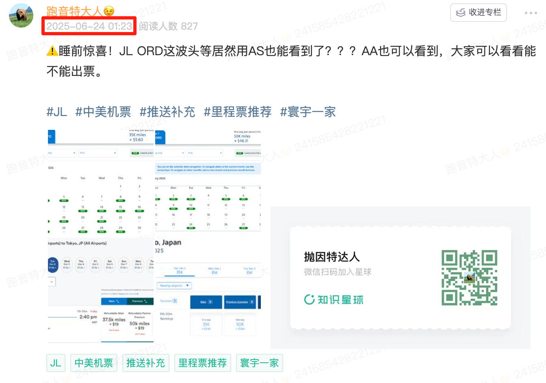The image size is (546, 383).
Task: Click the 阅读人数 827 reader count
Action: pyautogui.click(x=168, y=26)
